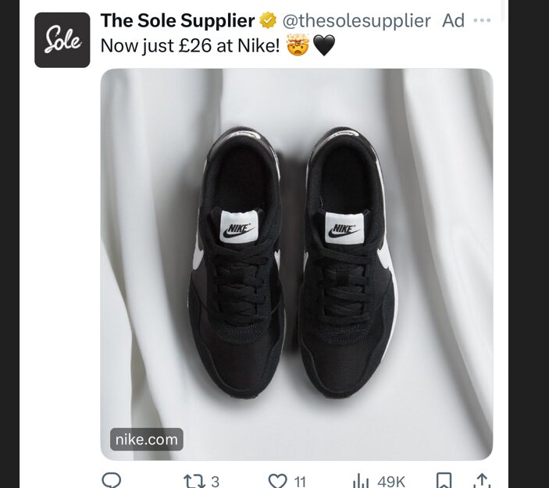
Task: Like the post with the heart icon
Action: [277, 481]
